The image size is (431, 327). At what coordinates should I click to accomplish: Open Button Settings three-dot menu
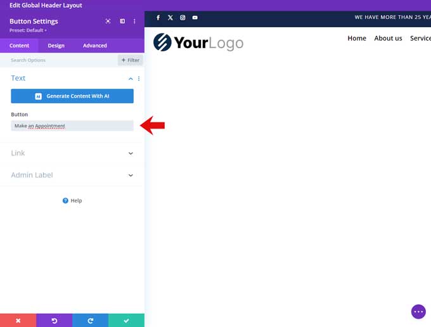[134, 21]
